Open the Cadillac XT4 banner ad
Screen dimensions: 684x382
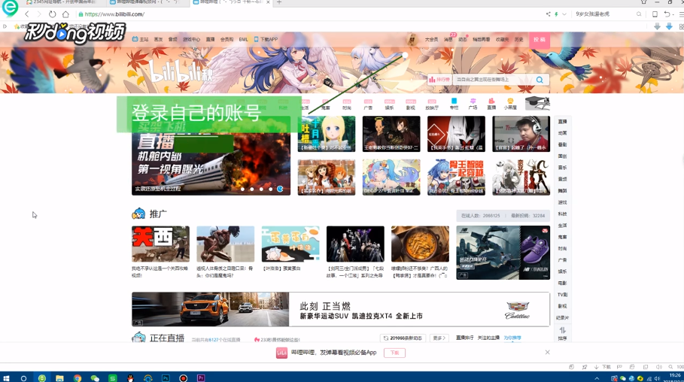point(341,309)
